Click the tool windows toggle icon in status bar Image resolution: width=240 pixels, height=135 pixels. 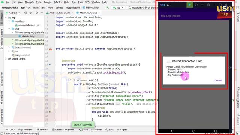click(x=1, y=133)
